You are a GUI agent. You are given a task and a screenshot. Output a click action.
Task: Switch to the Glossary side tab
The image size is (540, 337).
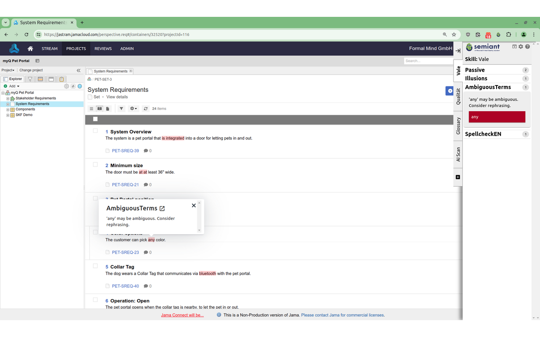pos(458,126)
